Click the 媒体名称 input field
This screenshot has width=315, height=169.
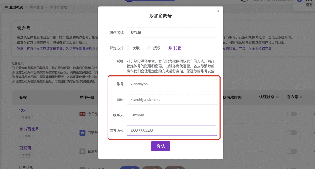pos(172,33)
